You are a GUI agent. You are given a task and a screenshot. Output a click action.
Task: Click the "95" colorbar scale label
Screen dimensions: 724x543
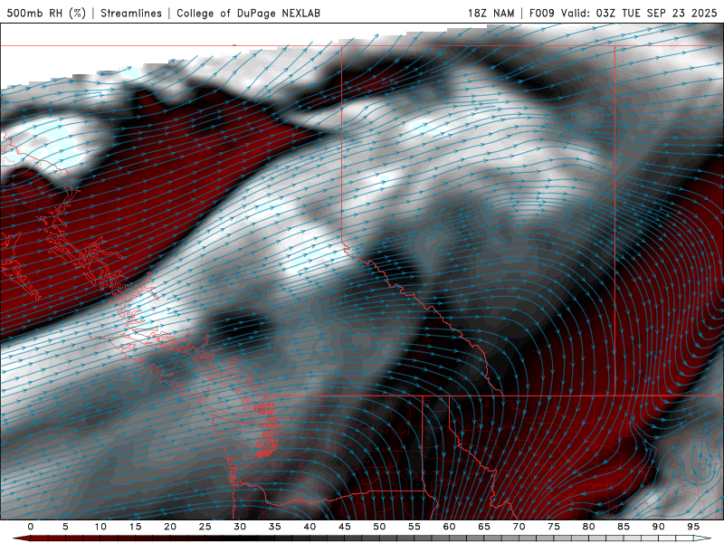click(693, 527)
